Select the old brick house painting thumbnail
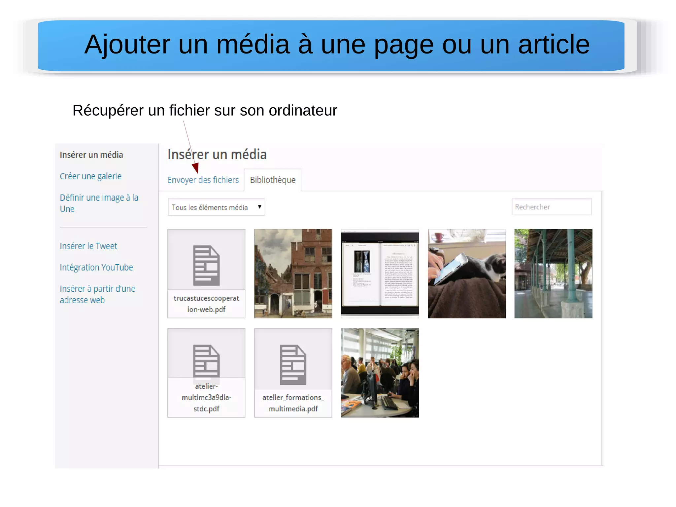This screenshot has width=676, height=507. 293,273
